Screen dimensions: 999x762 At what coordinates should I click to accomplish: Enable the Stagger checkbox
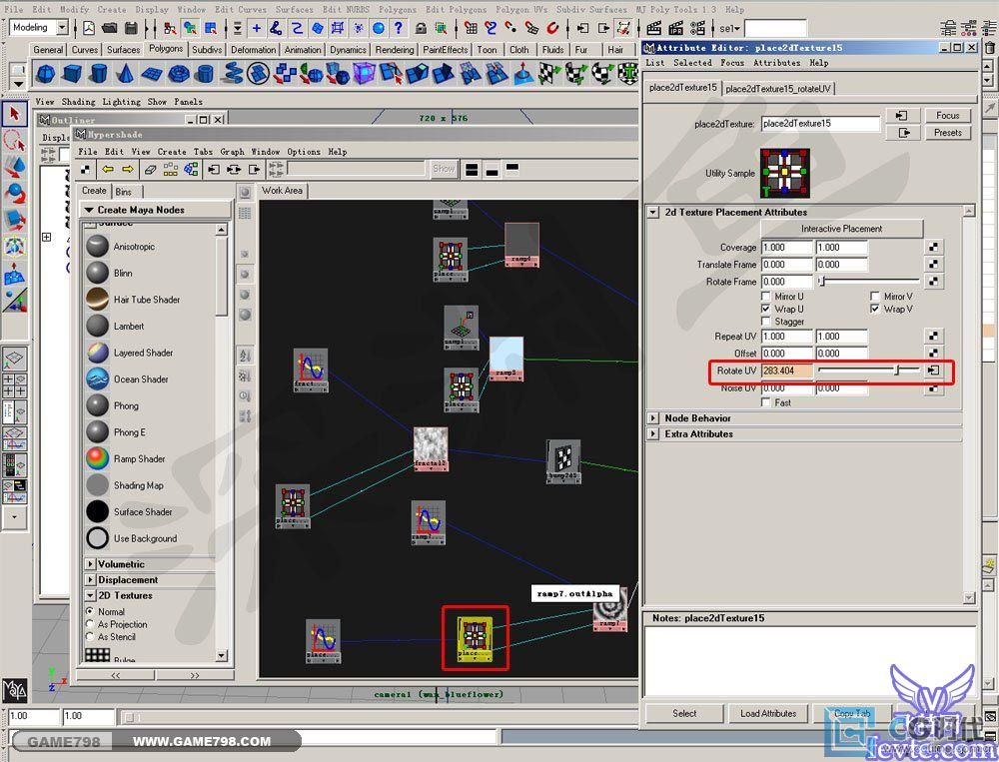(766, 322)
